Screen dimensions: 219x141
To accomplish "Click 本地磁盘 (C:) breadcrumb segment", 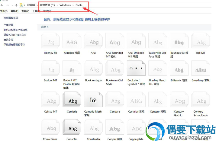I will pyautogui.click(x=47, y=5).
